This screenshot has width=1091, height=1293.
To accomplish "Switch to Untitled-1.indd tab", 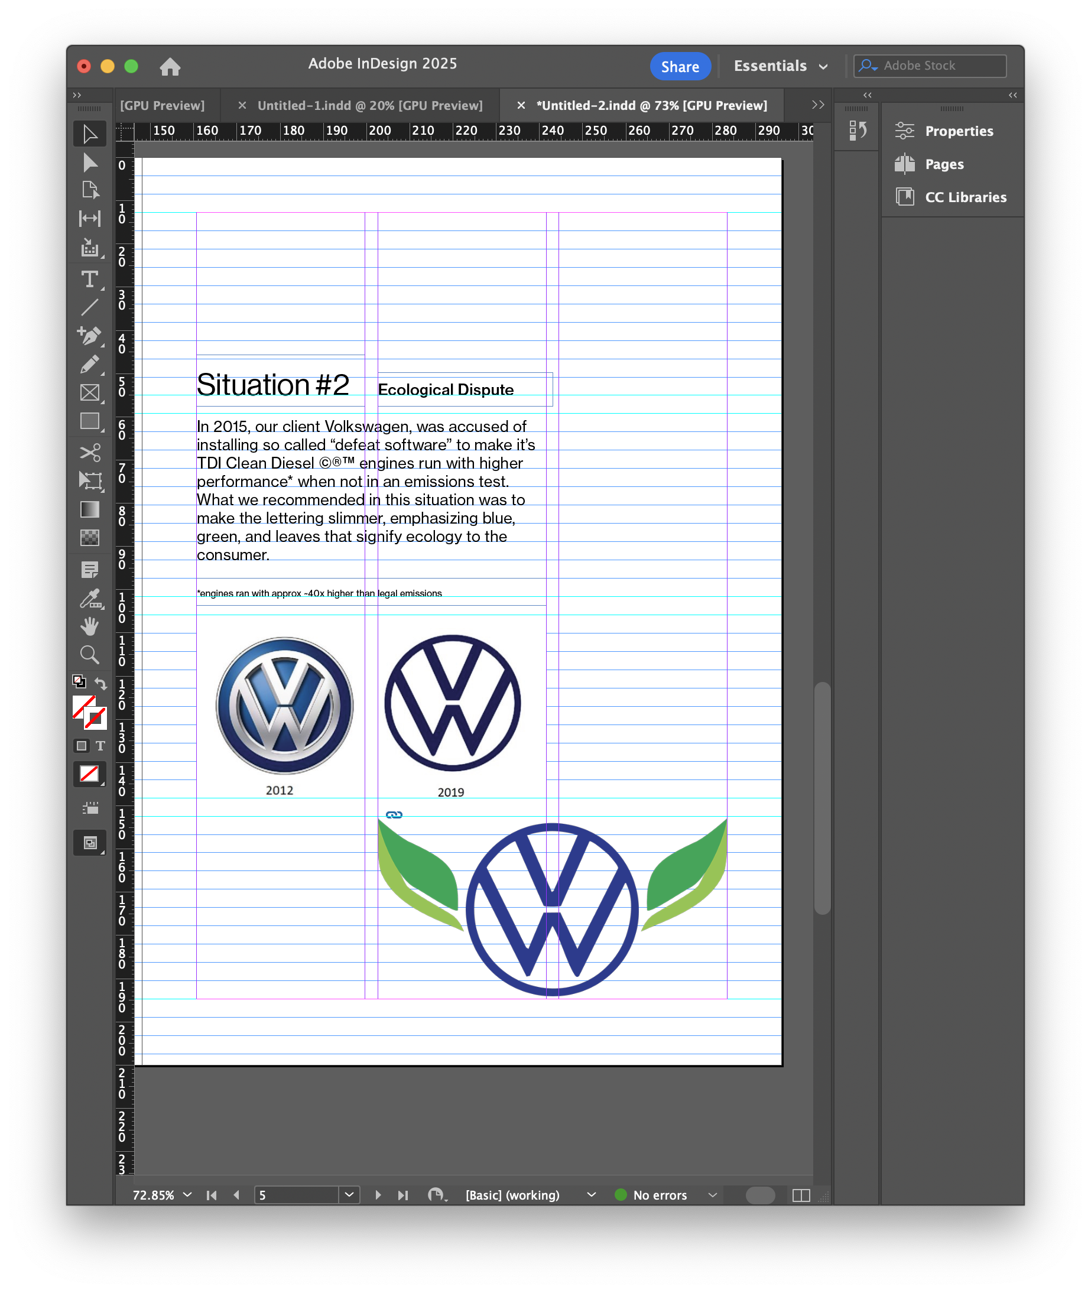I will [370, 105].
